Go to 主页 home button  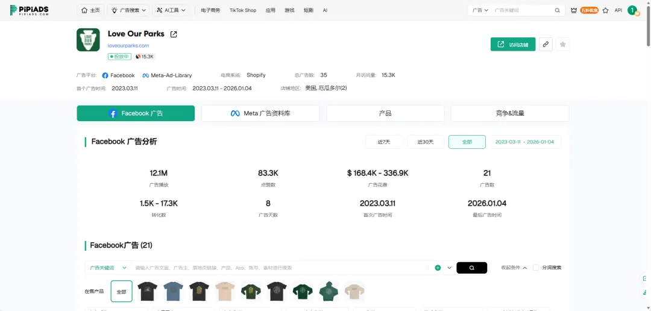[90, 10]
